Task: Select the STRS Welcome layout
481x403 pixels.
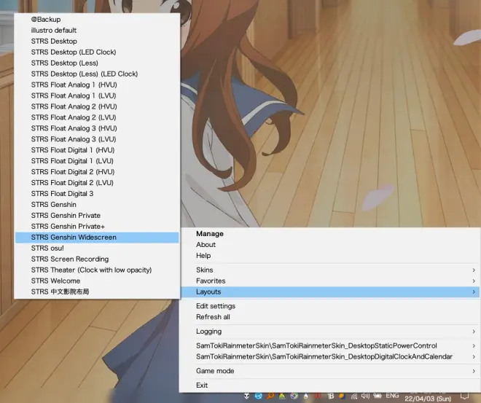Action: tap(97, 281)
